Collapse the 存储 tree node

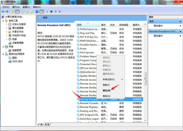pyautogui.click(x=3, y=47)
